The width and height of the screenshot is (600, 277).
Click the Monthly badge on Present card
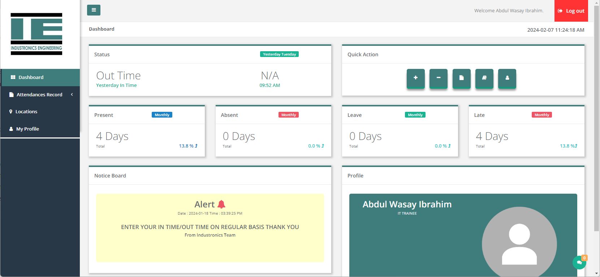[162, 115]
